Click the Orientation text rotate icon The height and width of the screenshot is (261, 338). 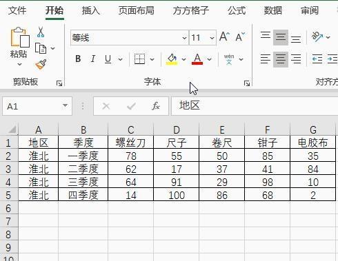317,36
